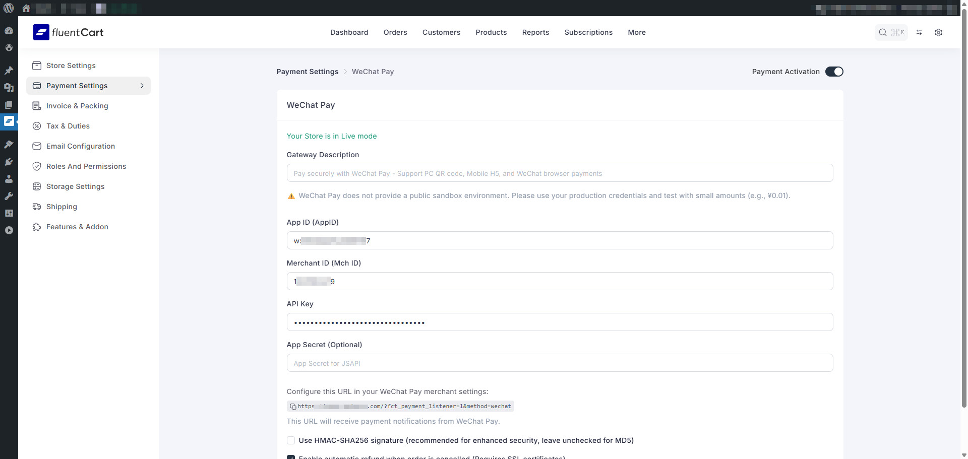Click the globe icon in the admin sidebar
968x459 pixels.
coord(9,47)
